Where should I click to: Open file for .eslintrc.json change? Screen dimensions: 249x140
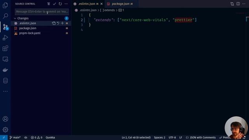coord(54,23)
